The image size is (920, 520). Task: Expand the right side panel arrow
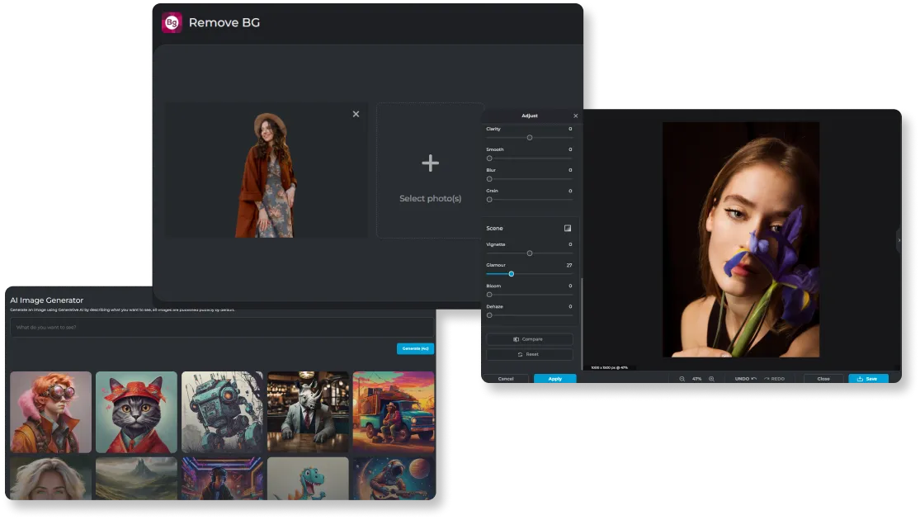pos(899,240)
